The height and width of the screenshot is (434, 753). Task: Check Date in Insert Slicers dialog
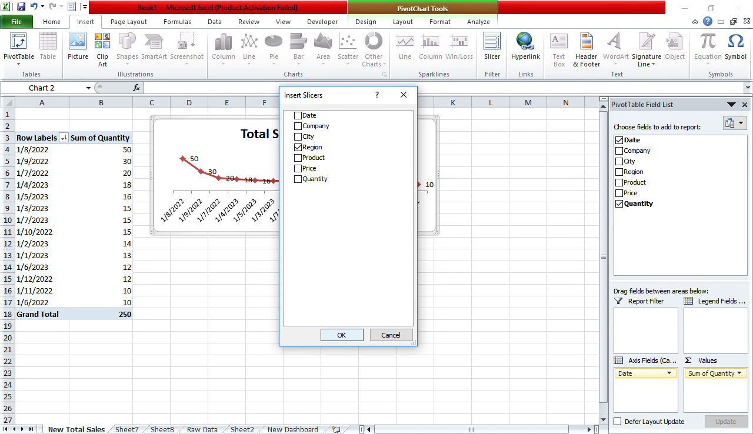tap(298, 115)
